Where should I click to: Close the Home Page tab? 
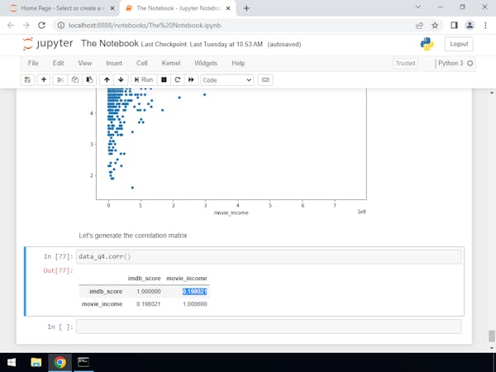(x=112, y=8)
